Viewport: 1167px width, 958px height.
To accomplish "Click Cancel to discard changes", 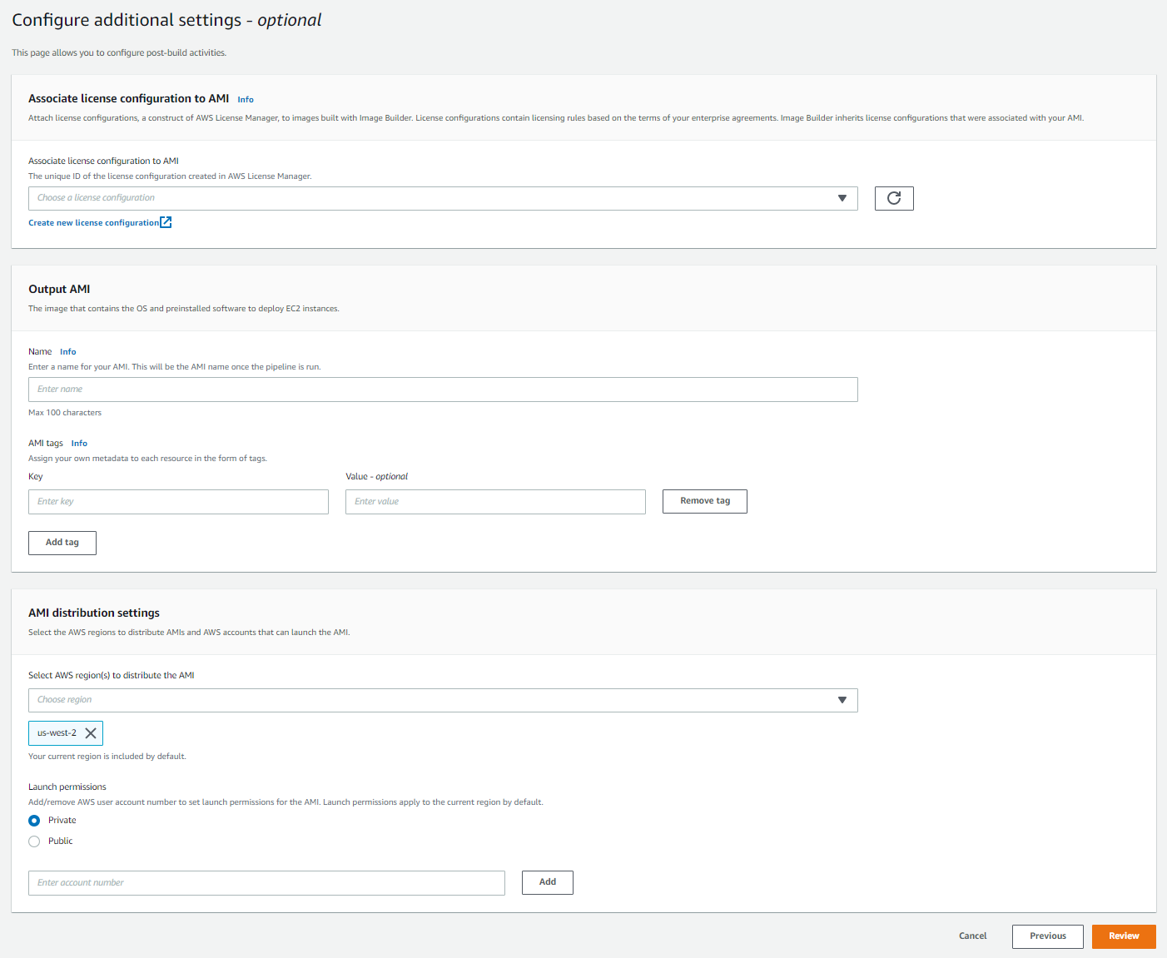I will click(972, 936).
